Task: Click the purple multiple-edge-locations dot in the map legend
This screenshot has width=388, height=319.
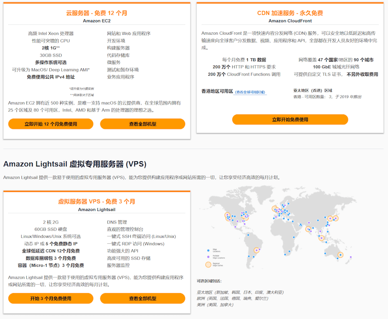Action: click(x=208, y=257)
